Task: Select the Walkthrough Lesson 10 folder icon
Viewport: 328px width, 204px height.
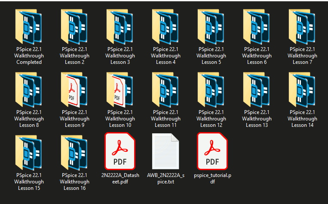Action: click(x=120, y=90)
